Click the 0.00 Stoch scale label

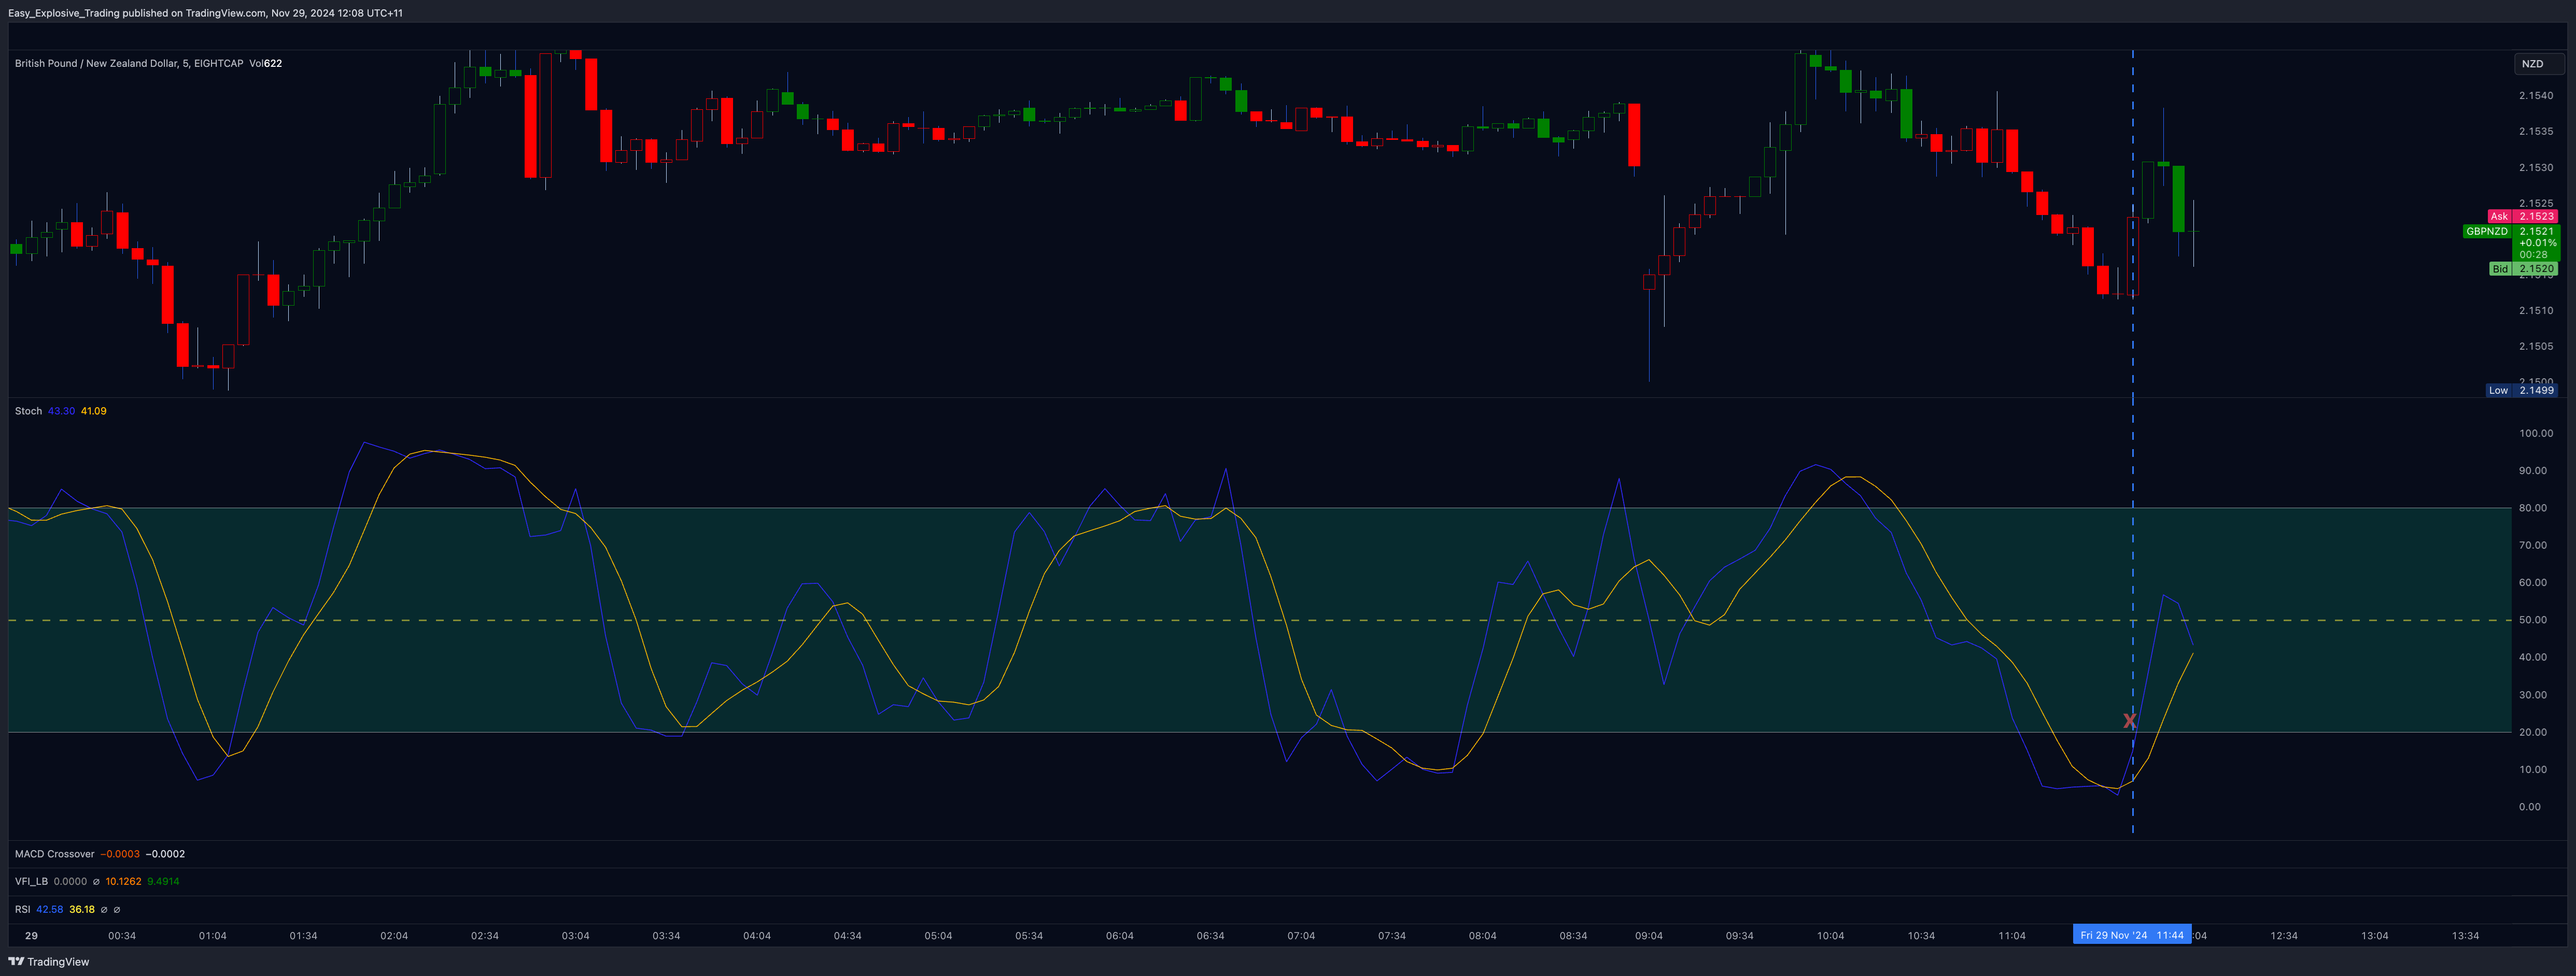click(x=2530, y=807)
